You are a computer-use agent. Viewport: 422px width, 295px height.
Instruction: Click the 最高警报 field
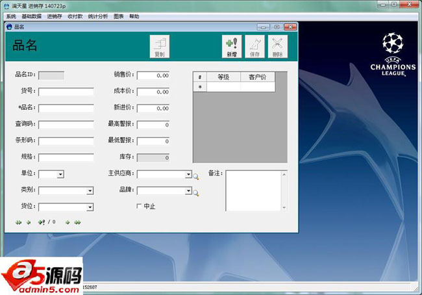[153, 125]
